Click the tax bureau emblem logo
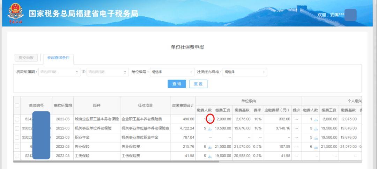 point(15,13)
